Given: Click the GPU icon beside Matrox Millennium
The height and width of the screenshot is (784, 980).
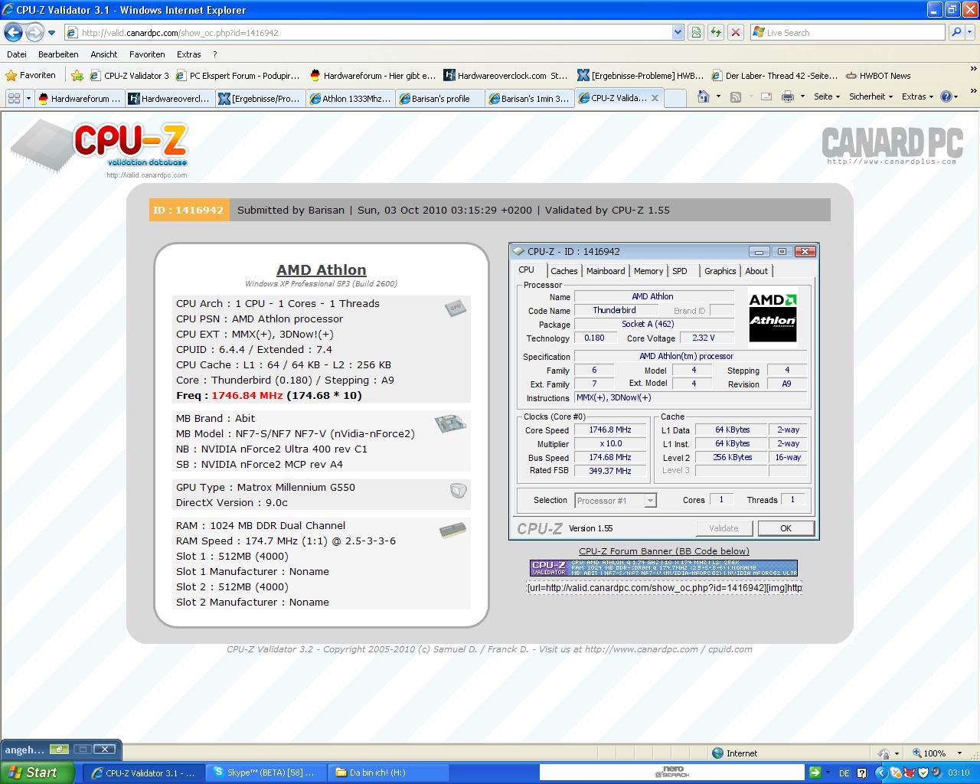Looking at the screenshot, I should [x=458, y=491].
